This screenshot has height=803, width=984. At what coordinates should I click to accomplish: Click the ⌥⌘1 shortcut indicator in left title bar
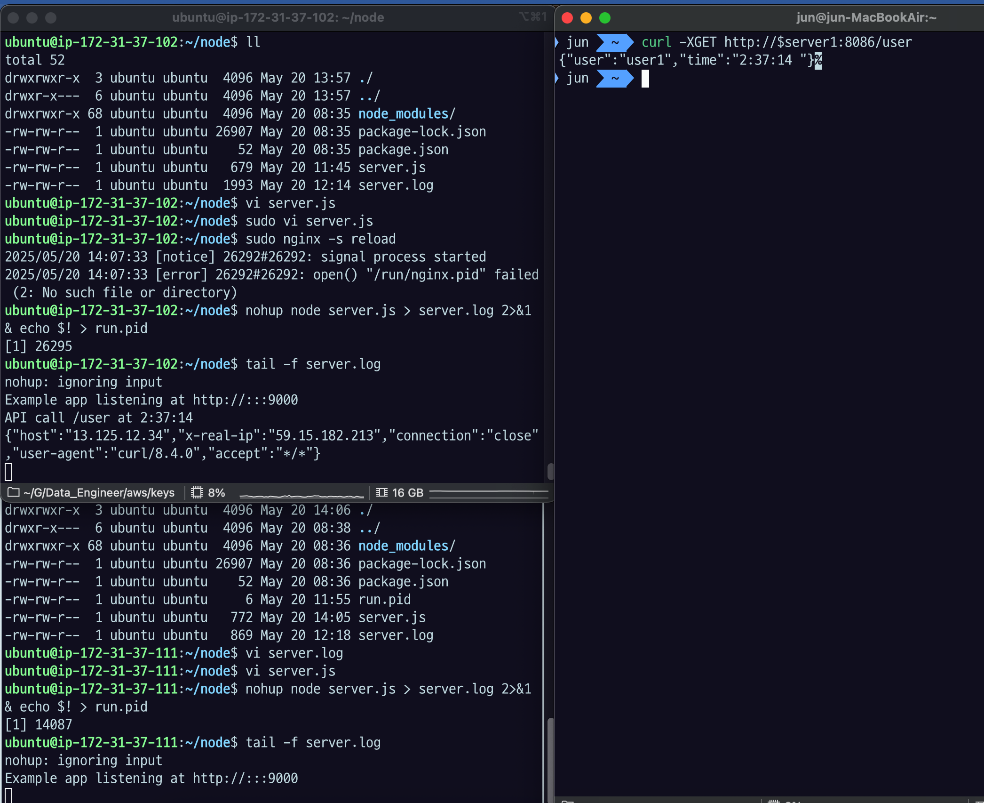coord(532,17)
